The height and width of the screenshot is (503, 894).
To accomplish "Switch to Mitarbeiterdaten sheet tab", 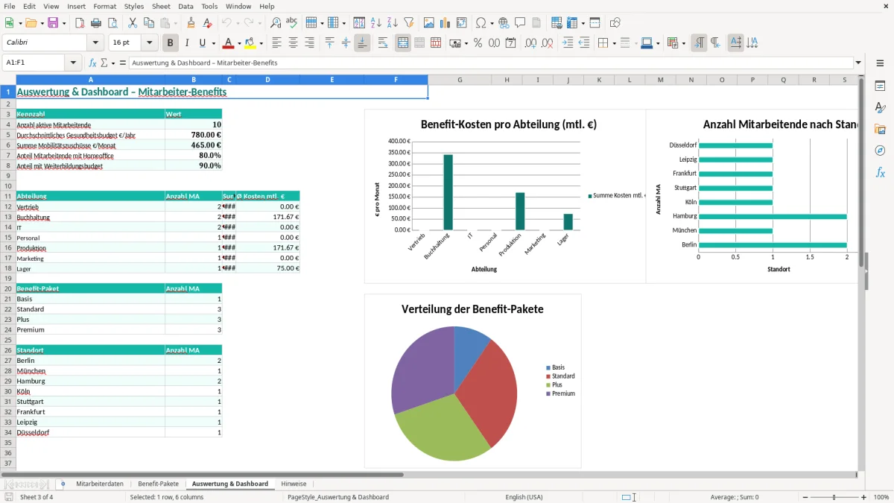I will pyautogui.click(x=100, y=484).
